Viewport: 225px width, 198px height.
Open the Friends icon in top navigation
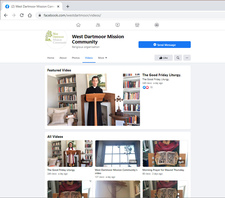point(98,25)
